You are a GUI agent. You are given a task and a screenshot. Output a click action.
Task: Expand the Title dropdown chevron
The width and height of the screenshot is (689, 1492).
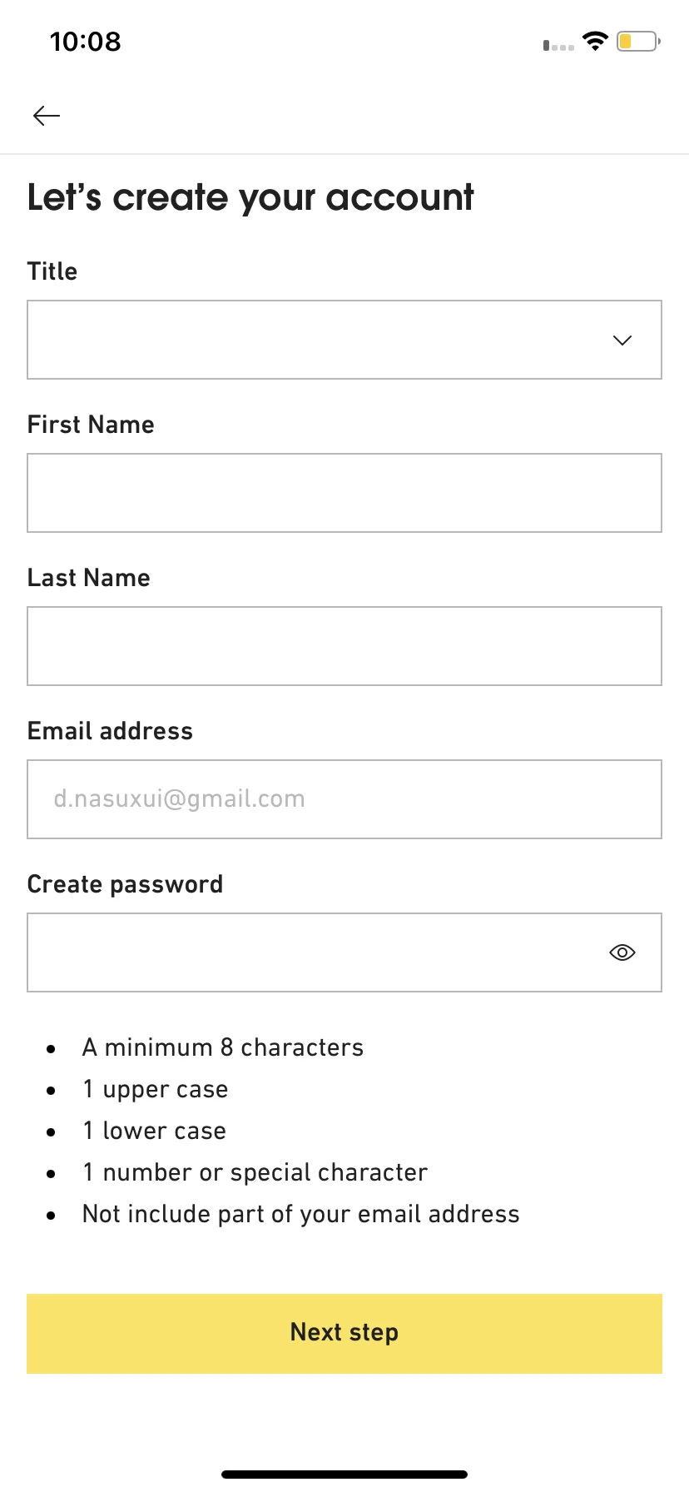point(622,340)
